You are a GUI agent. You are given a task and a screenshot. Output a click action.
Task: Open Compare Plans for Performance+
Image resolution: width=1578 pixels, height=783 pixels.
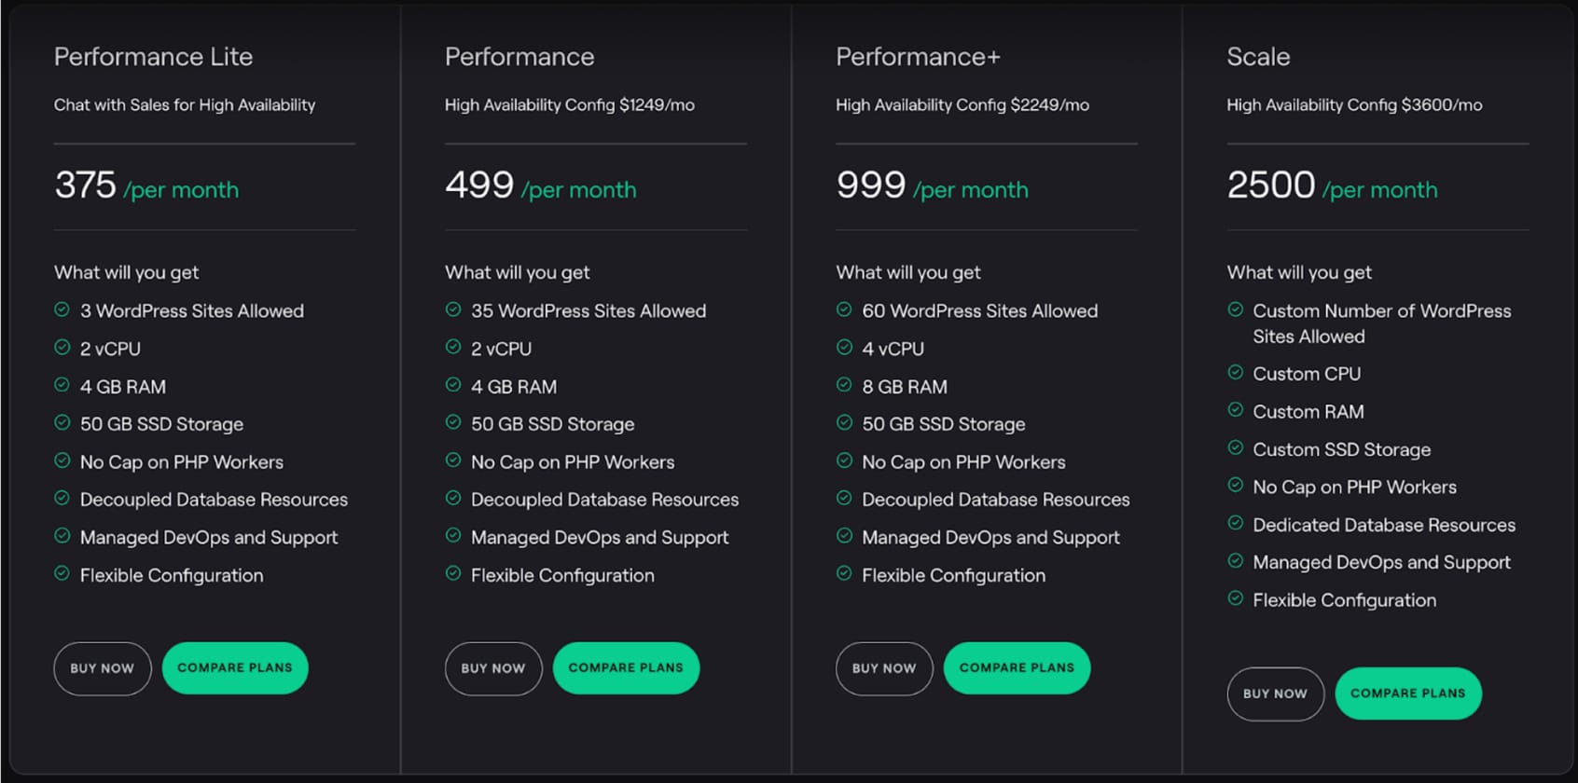click(1017, 668)
